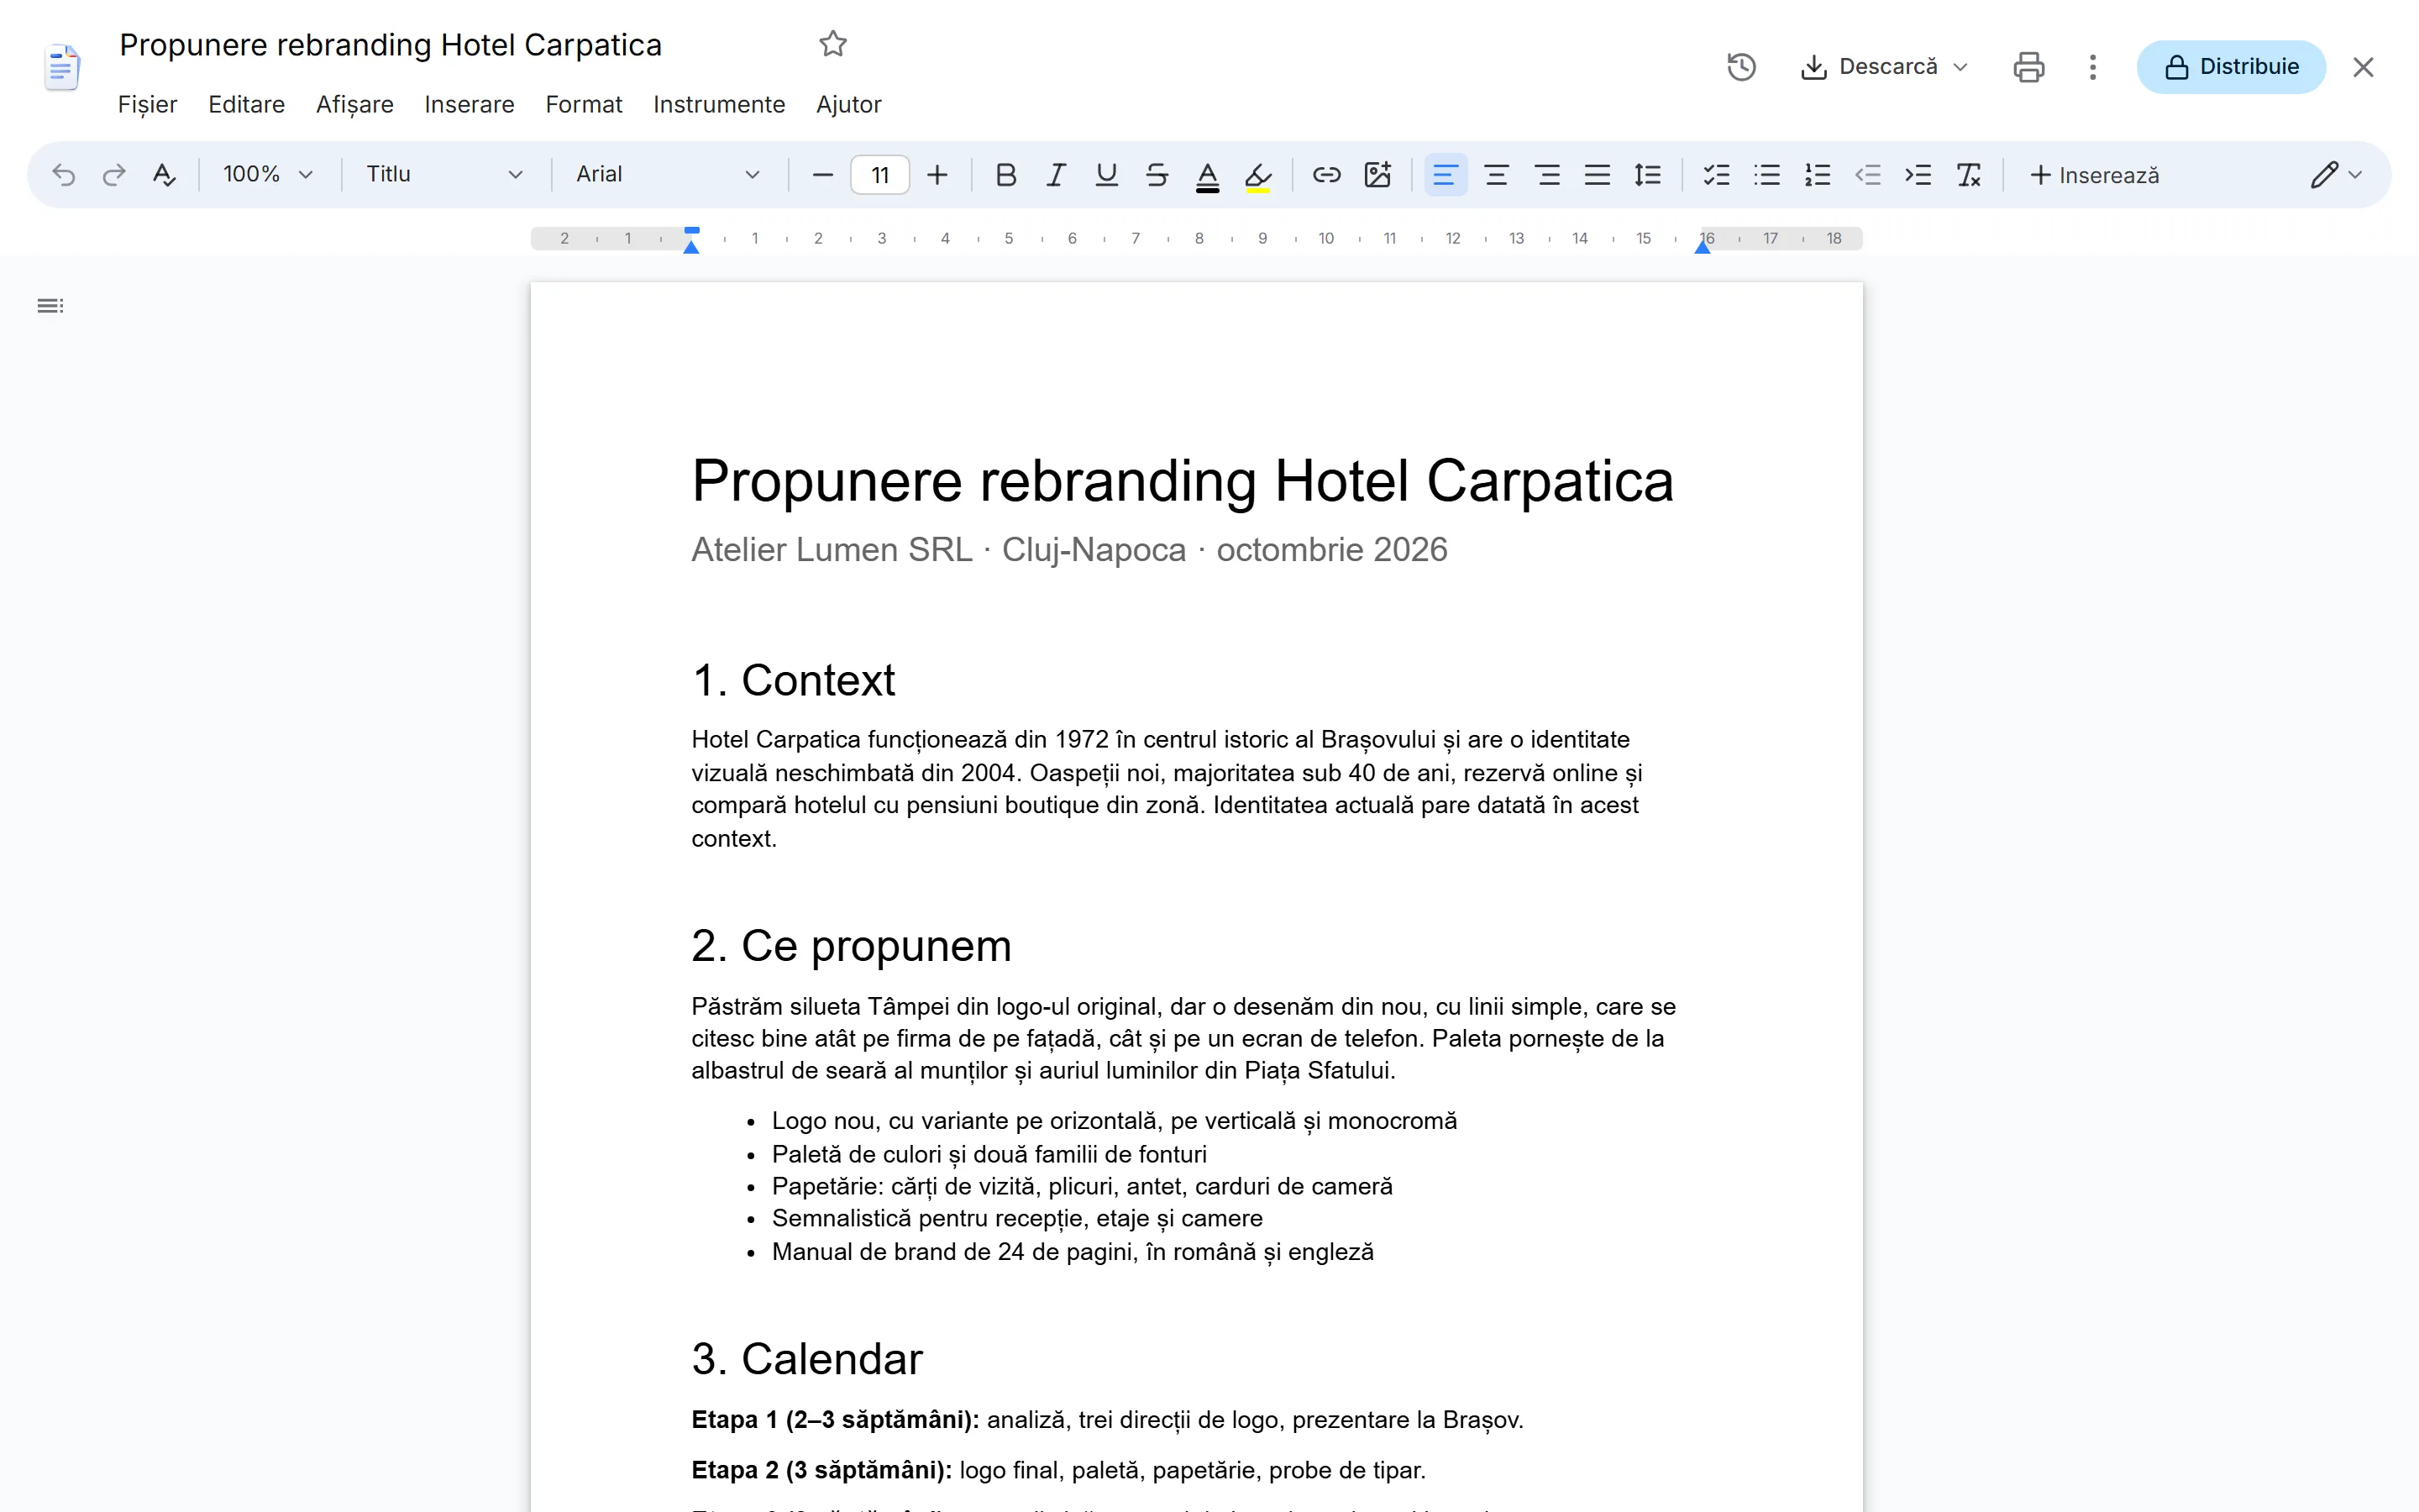
Task: Click the heading '3. Calendar'
Action: [808, 1359]
